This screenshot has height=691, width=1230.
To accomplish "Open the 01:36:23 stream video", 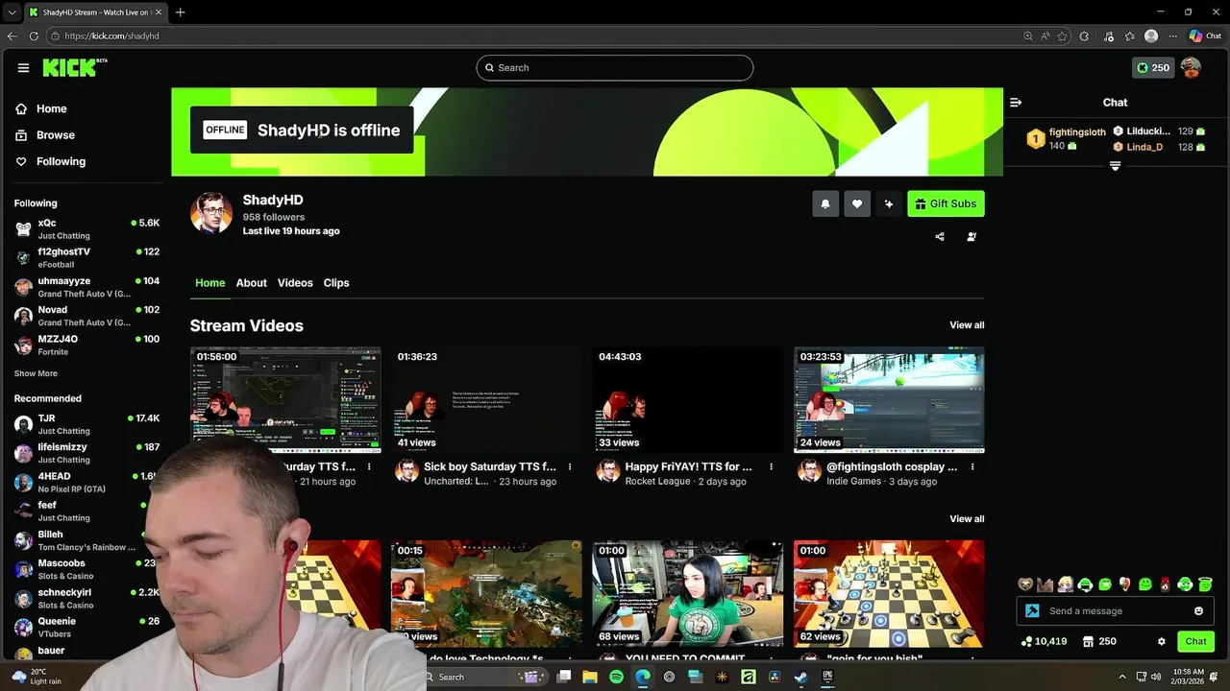I will coord(486,399).
